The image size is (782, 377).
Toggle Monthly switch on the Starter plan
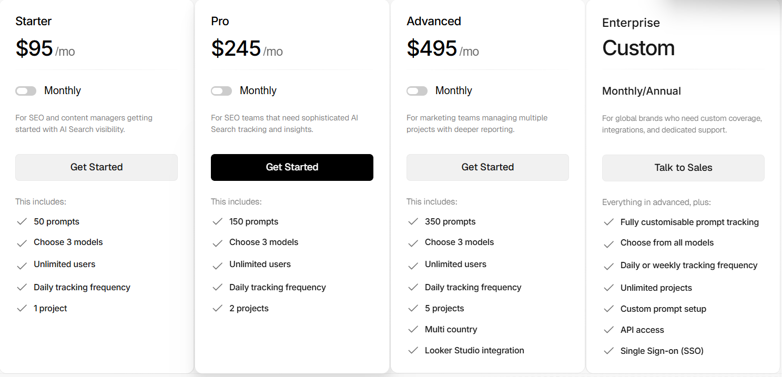click(26, 90)
